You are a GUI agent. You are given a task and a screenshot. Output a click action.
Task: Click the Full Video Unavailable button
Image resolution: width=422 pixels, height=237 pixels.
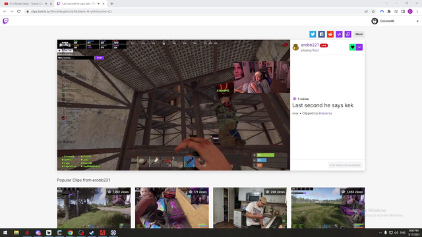345,165
